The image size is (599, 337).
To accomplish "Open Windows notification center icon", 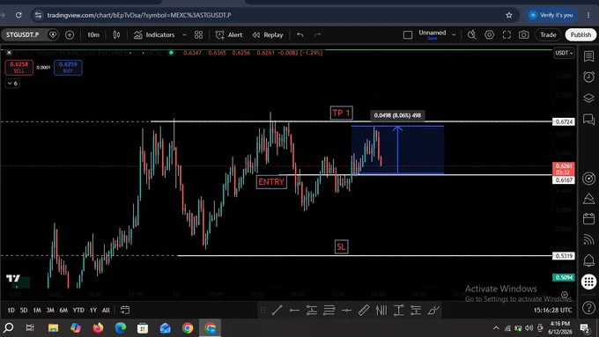I will tap(585, 328).
